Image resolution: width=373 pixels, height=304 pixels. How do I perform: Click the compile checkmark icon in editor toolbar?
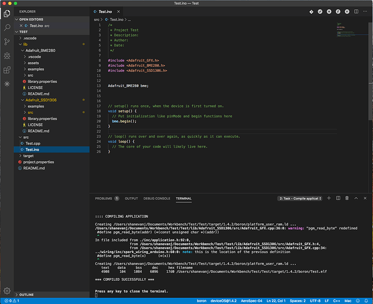click(x=321, y=12)
